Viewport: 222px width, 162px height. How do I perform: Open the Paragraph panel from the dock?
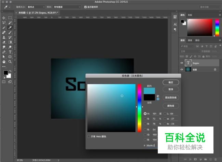(175, 30)
